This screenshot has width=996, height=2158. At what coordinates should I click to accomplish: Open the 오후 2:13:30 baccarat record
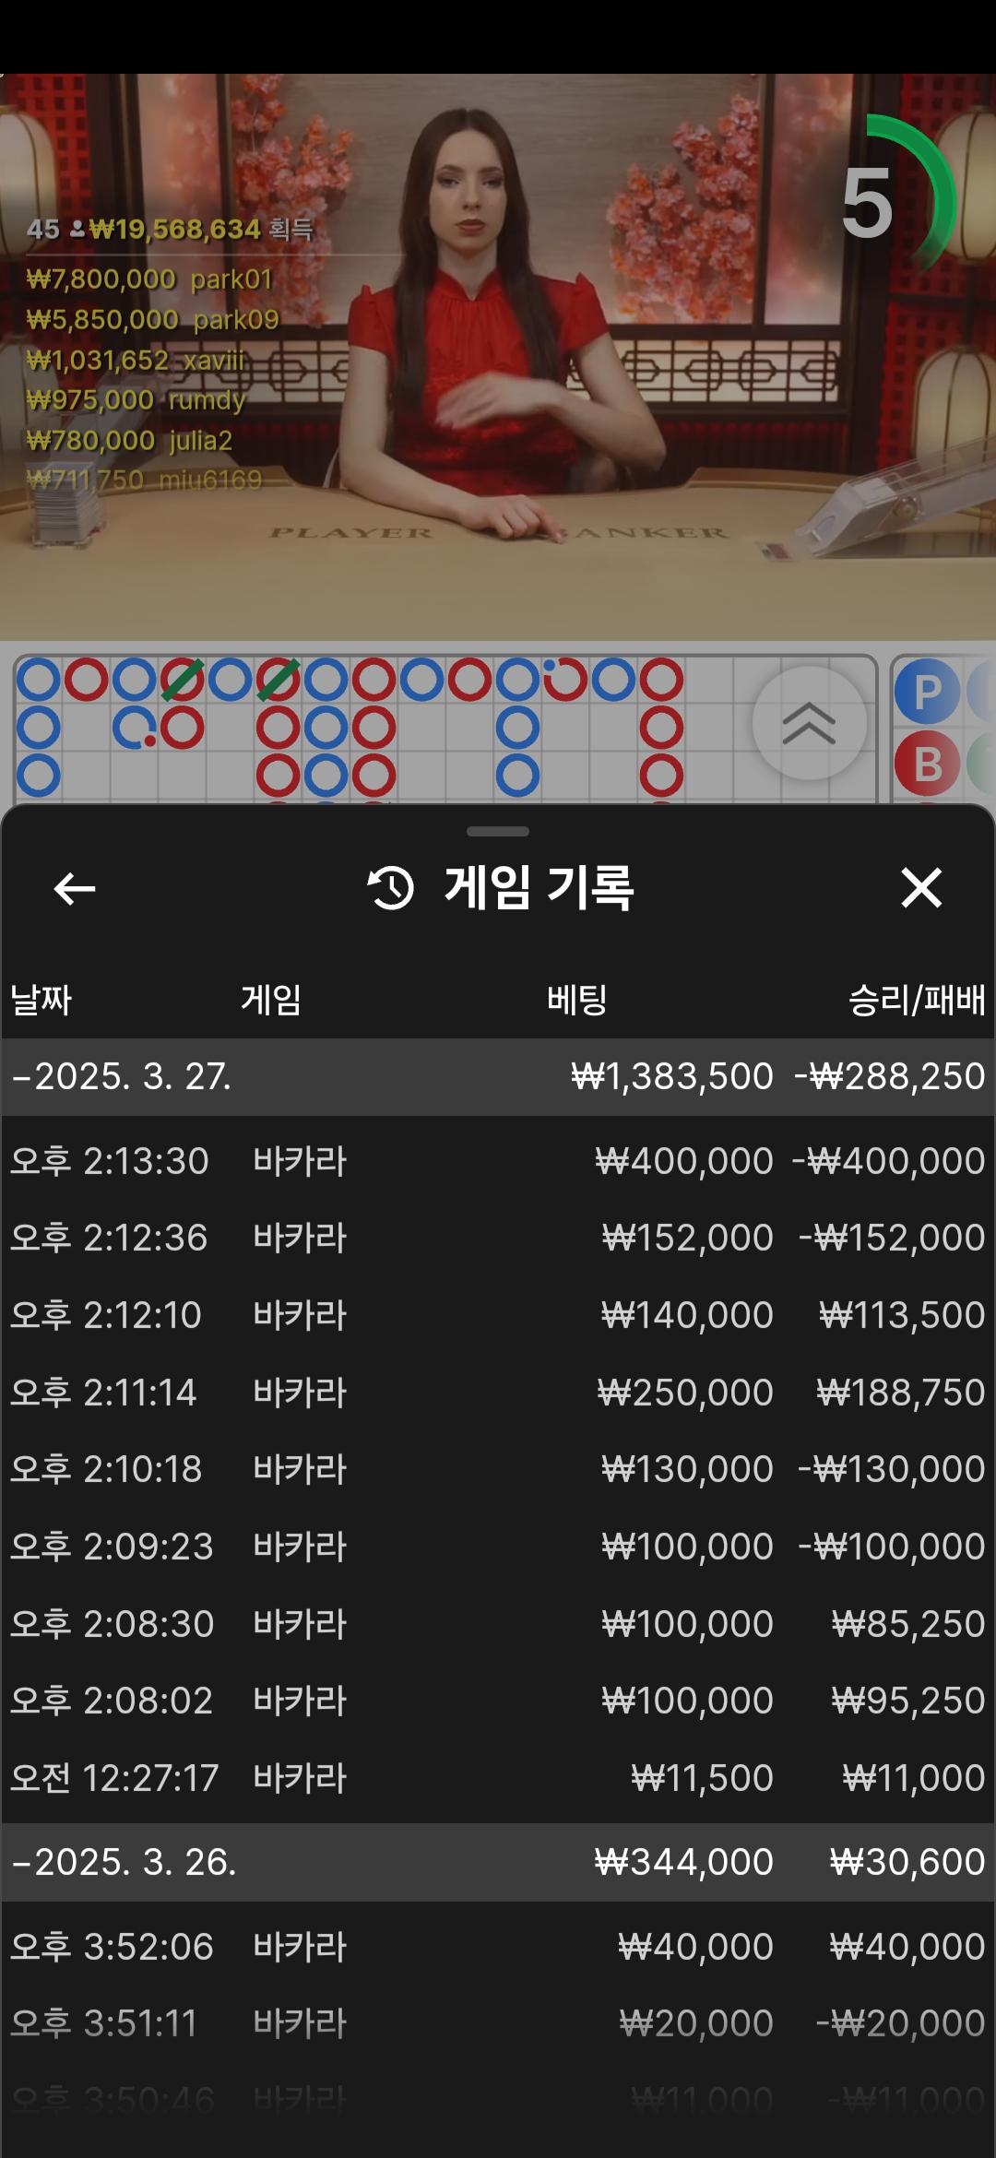(x=498, y=1161)
